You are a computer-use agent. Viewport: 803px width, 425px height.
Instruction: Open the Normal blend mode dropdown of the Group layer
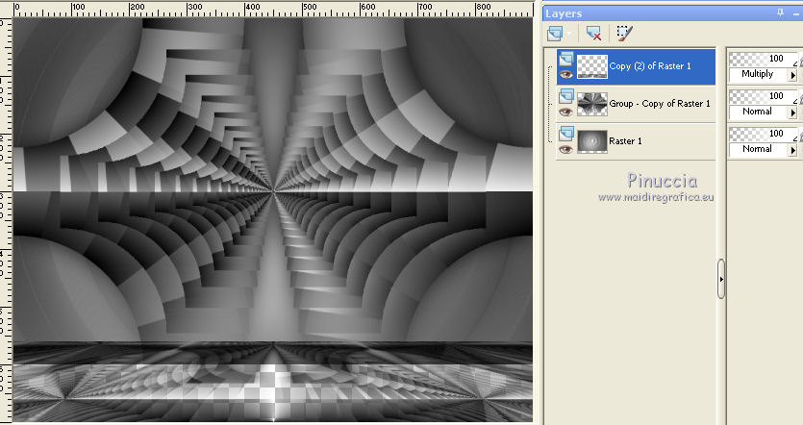coord(792,112)
